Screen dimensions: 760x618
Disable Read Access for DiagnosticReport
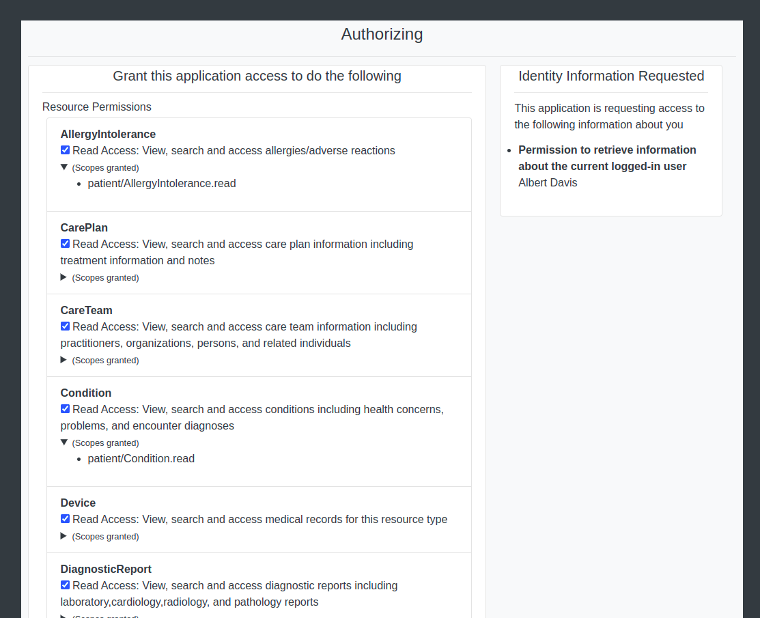[65, 585]
